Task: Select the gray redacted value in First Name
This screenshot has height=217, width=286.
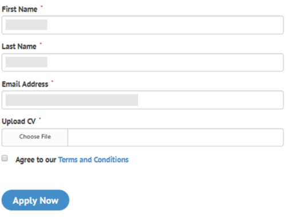Action: [x=26, y=25]
